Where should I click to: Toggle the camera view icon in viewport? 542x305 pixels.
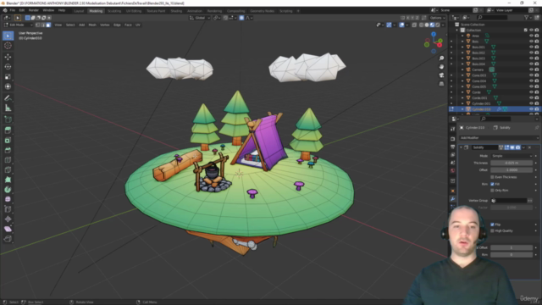[441, 75]
